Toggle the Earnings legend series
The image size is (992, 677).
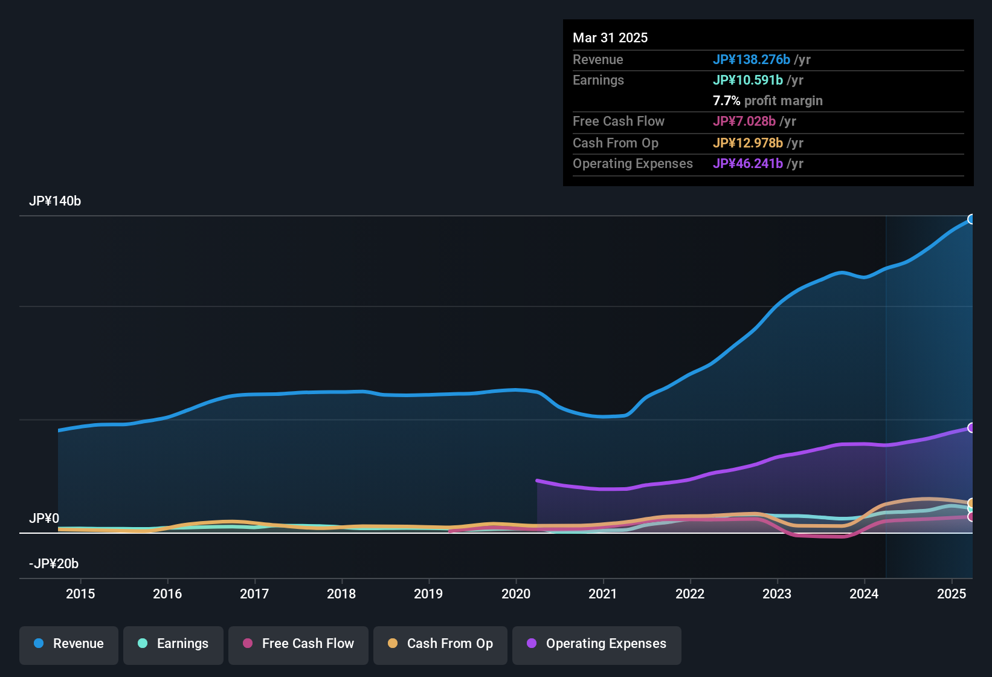pos(173,644)
